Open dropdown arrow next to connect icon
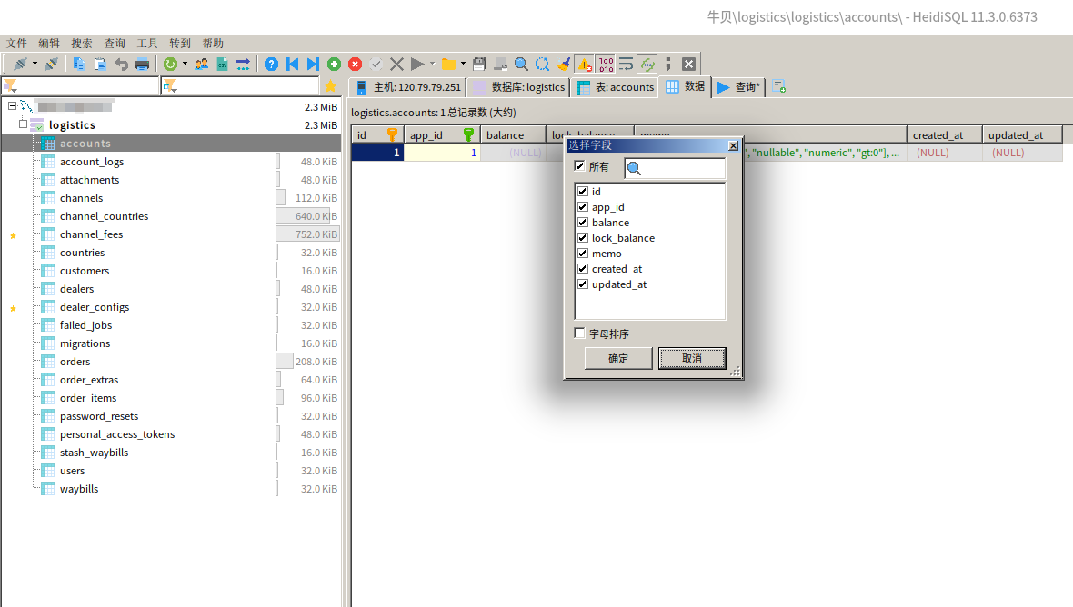1073x607 pixels. [x=35, y=65]
